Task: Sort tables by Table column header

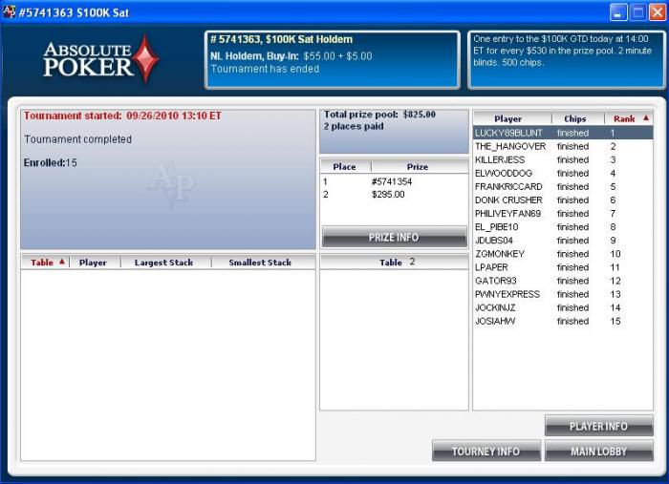Action: [45, 263]
